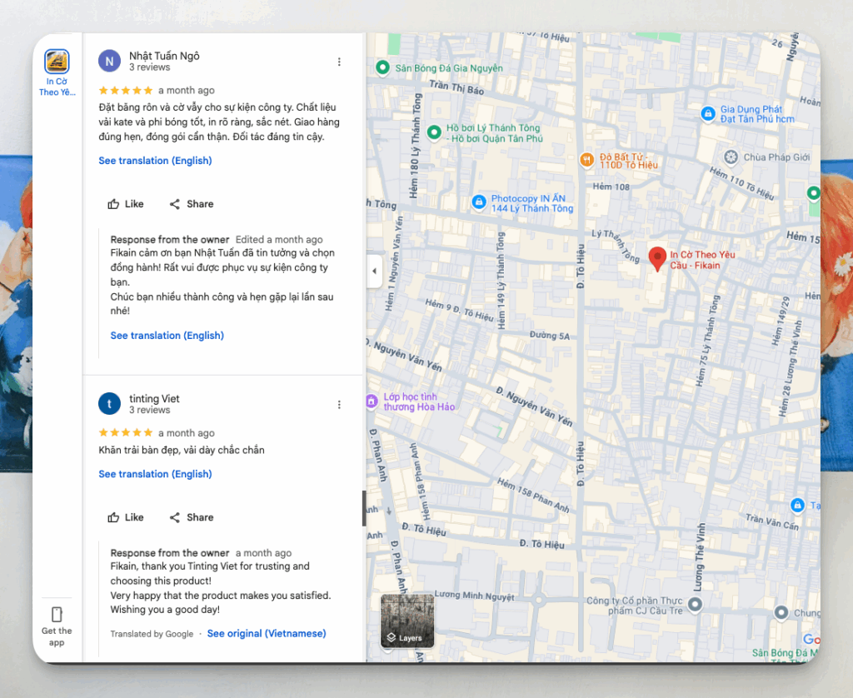The width and height of the screenshot is (853, 698).
Task: Click the five-star rating on Nhật Tuấn Ngô's review
Action: point(126,90)
